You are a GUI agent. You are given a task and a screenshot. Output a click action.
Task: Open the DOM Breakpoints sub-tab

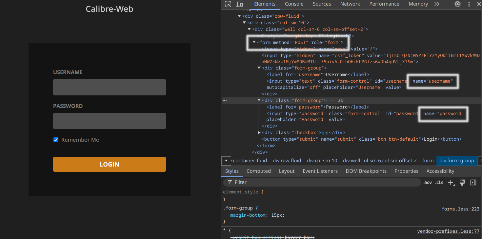(366, 171)
